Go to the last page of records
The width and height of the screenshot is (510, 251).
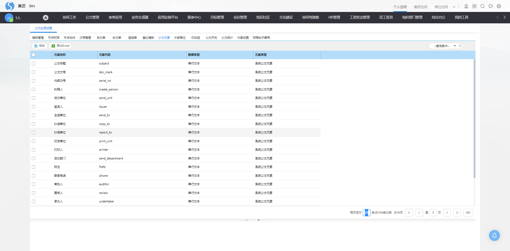pos(457,213)
